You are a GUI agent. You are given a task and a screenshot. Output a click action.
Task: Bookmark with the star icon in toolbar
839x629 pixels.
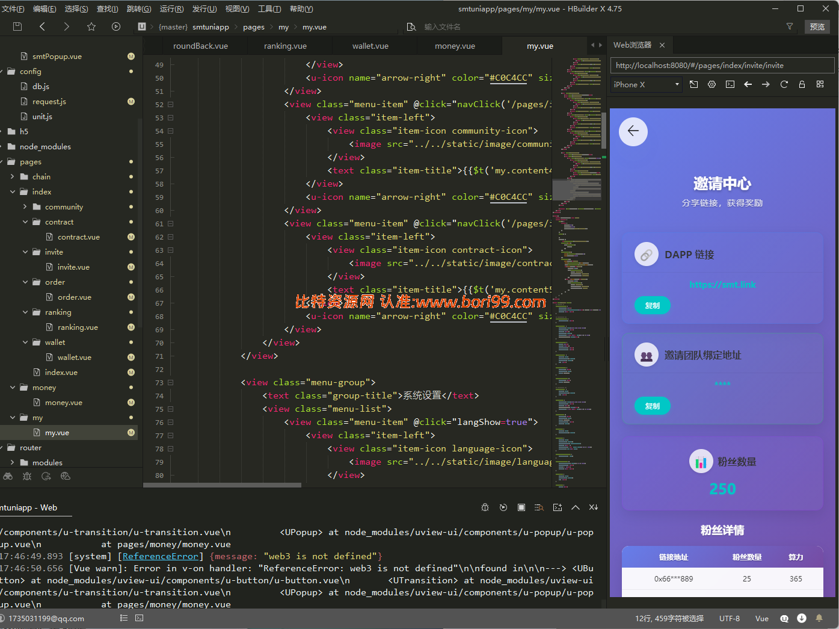(91, 26)
